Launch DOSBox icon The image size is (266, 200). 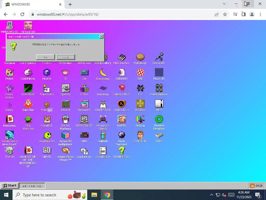tap(141, 104)
